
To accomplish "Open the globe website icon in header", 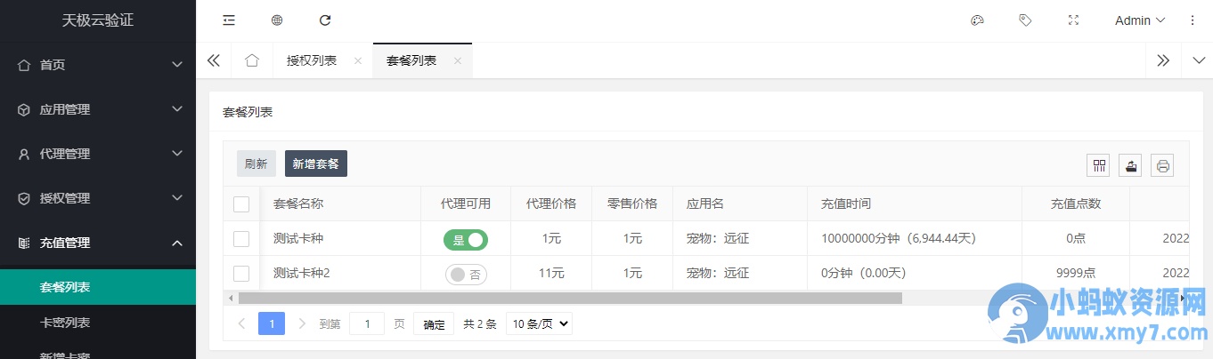I will [277, 20].
